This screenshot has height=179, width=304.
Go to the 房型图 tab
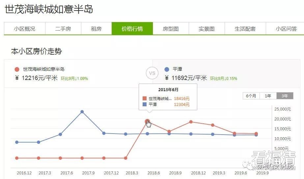pyautogui.click(x=171, y=29)
